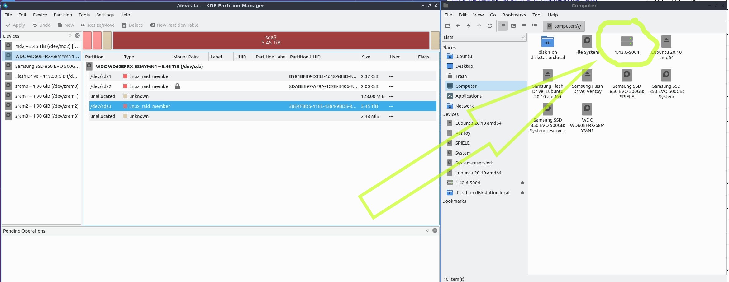Image resolution: width=729 pixels, height=282 pixels.
Task: Switch to icon view mode
Action: [503, 26]
